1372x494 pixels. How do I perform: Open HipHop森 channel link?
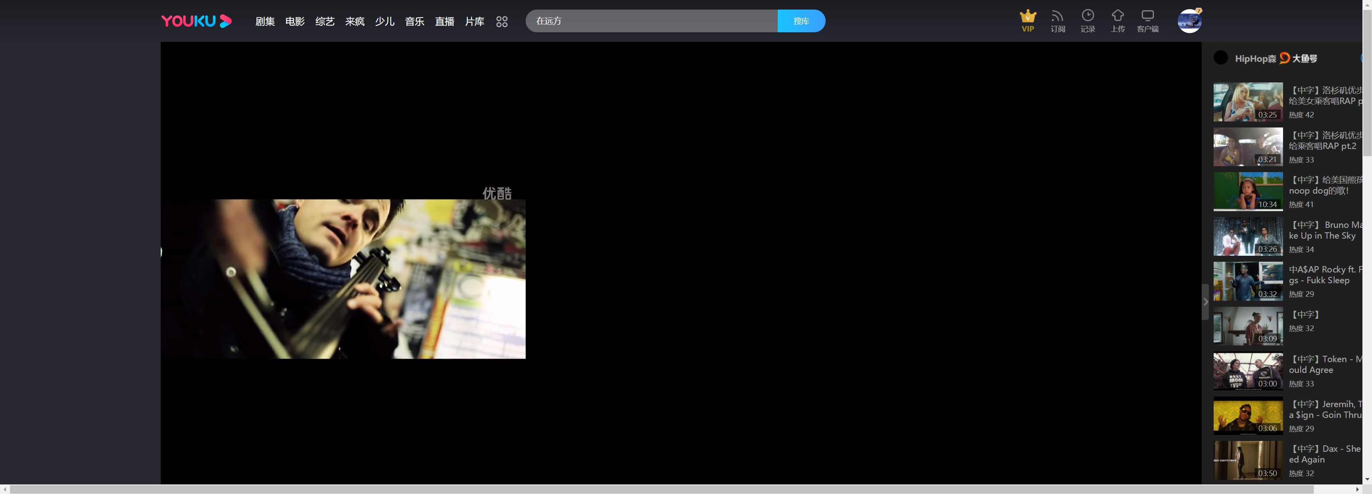coord(1255,59)
